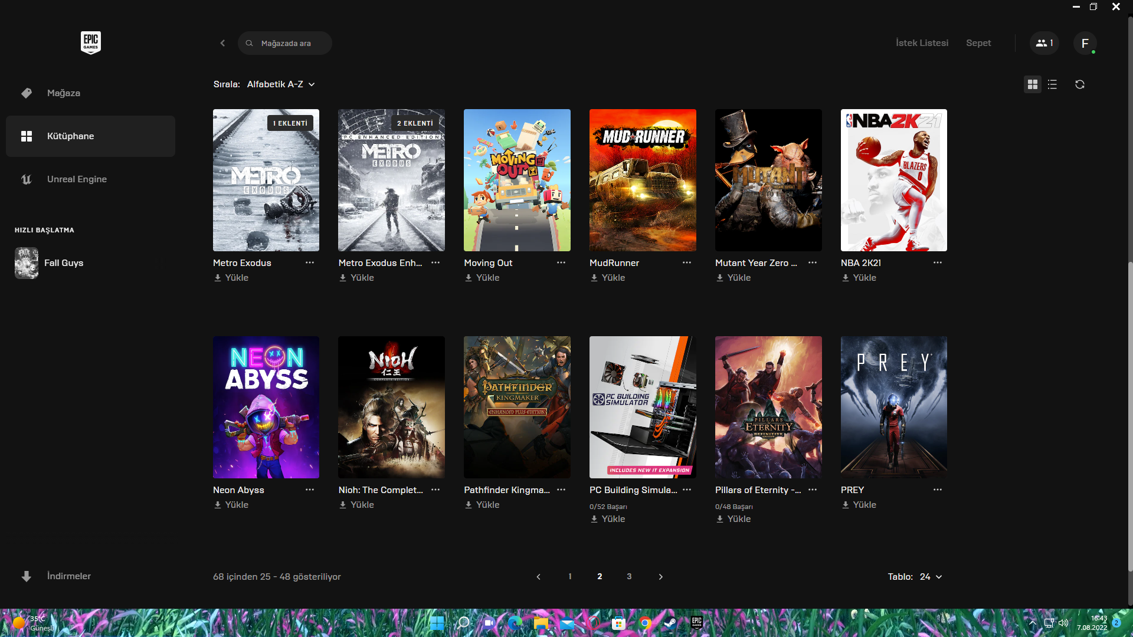Screen dimensions: 1133x637
Task: Go to page 1
Action: 570,576
